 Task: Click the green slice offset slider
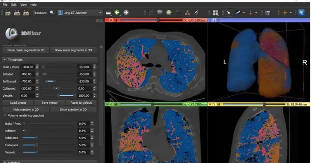pyautogui.click(x=152, y=104)
